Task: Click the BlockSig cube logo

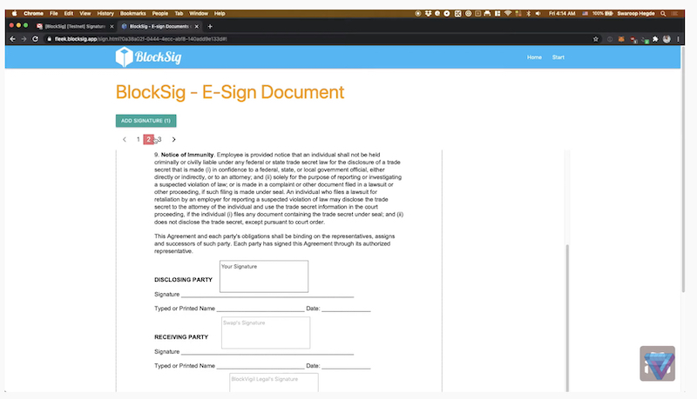Action: coord(124,57)
